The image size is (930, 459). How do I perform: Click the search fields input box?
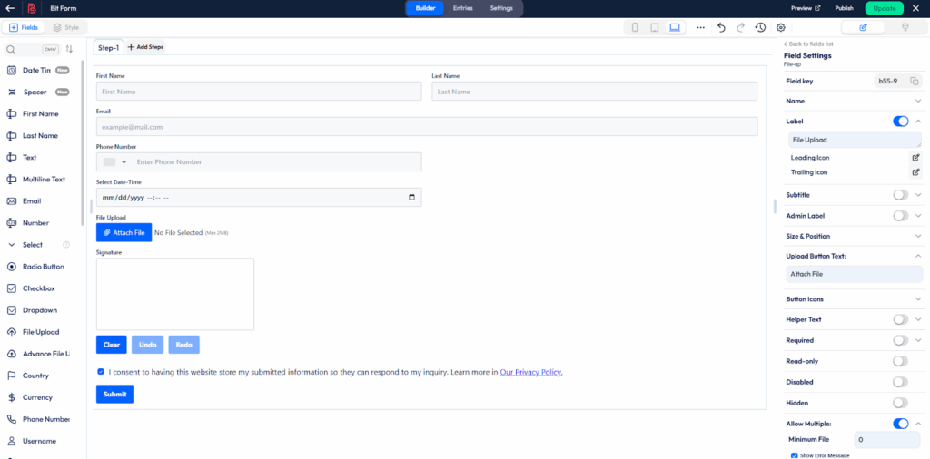(31, 49)
